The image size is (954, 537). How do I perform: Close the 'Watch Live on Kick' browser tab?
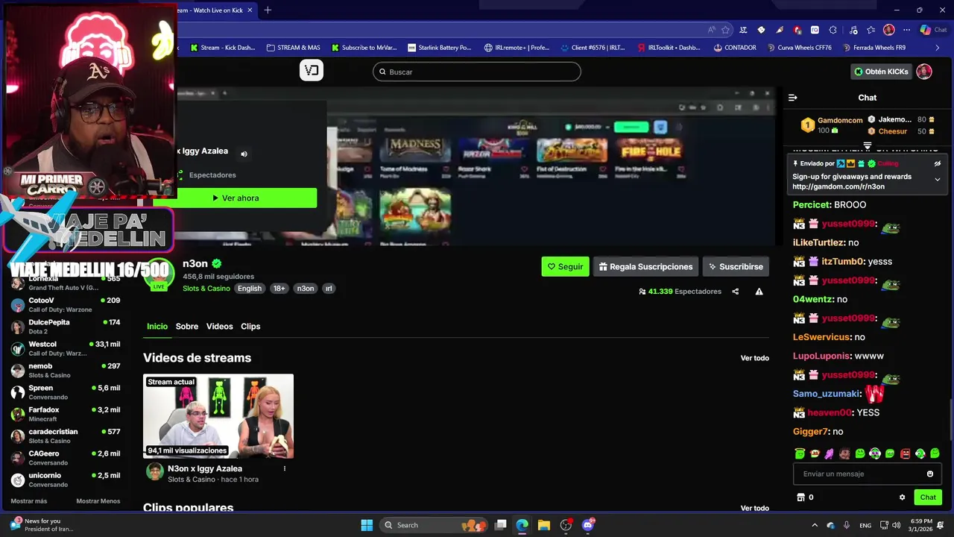(250, 10)
